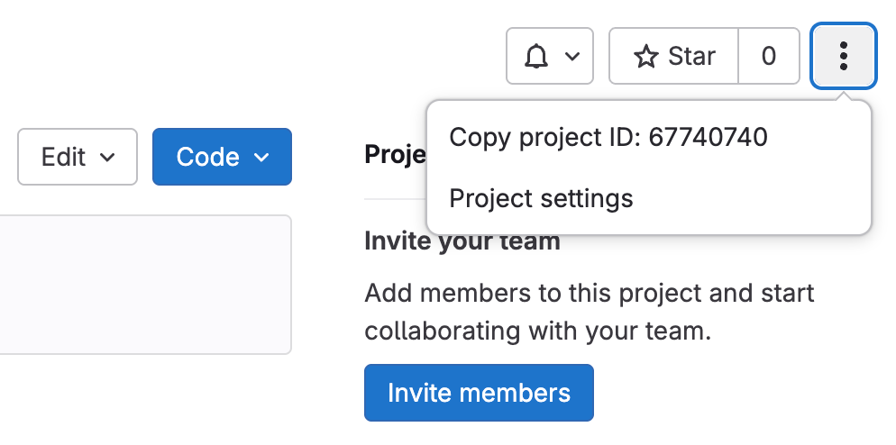Open Project settings from the menu
Viewport: 896px width, 445px height.
pos(541,198)
